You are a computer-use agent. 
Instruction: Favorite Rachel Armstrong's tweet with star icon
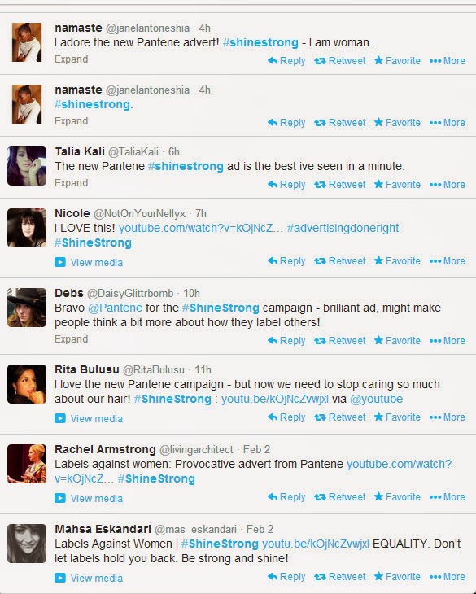coord(397,496)
